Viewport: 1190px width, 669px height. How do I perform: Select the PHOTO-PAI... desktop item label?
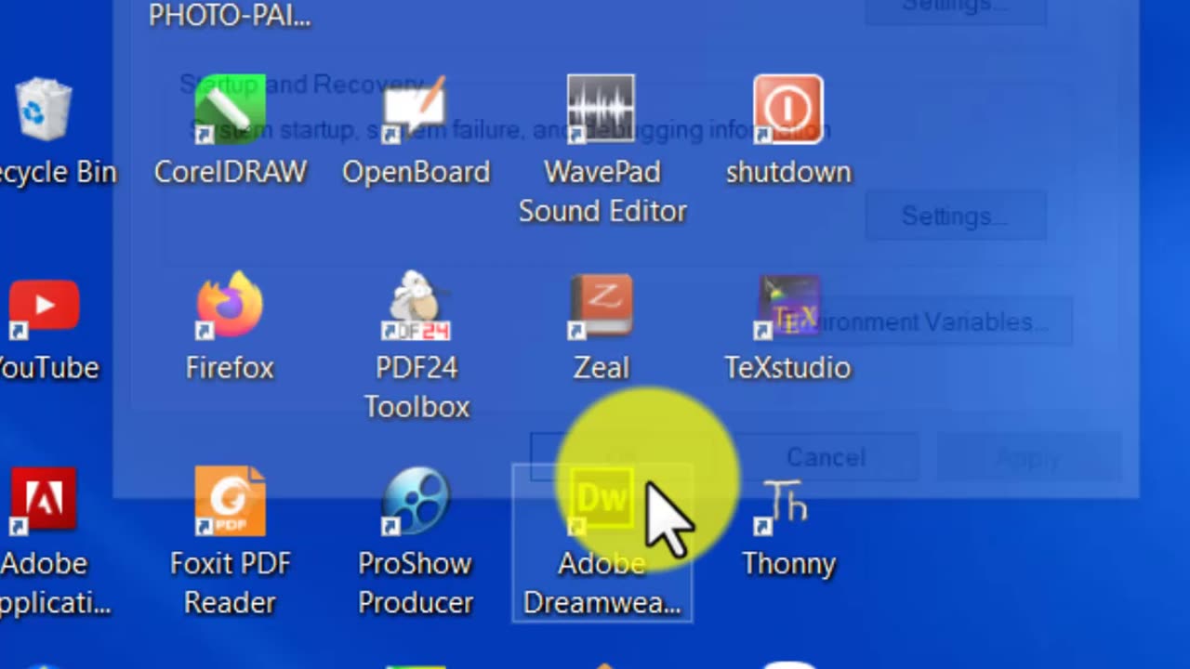(230, 15)
